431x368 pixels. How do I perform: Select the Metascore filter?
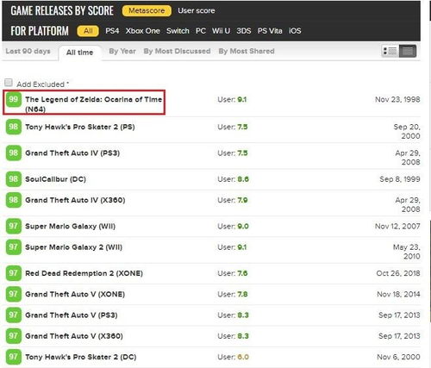[147, 10]
